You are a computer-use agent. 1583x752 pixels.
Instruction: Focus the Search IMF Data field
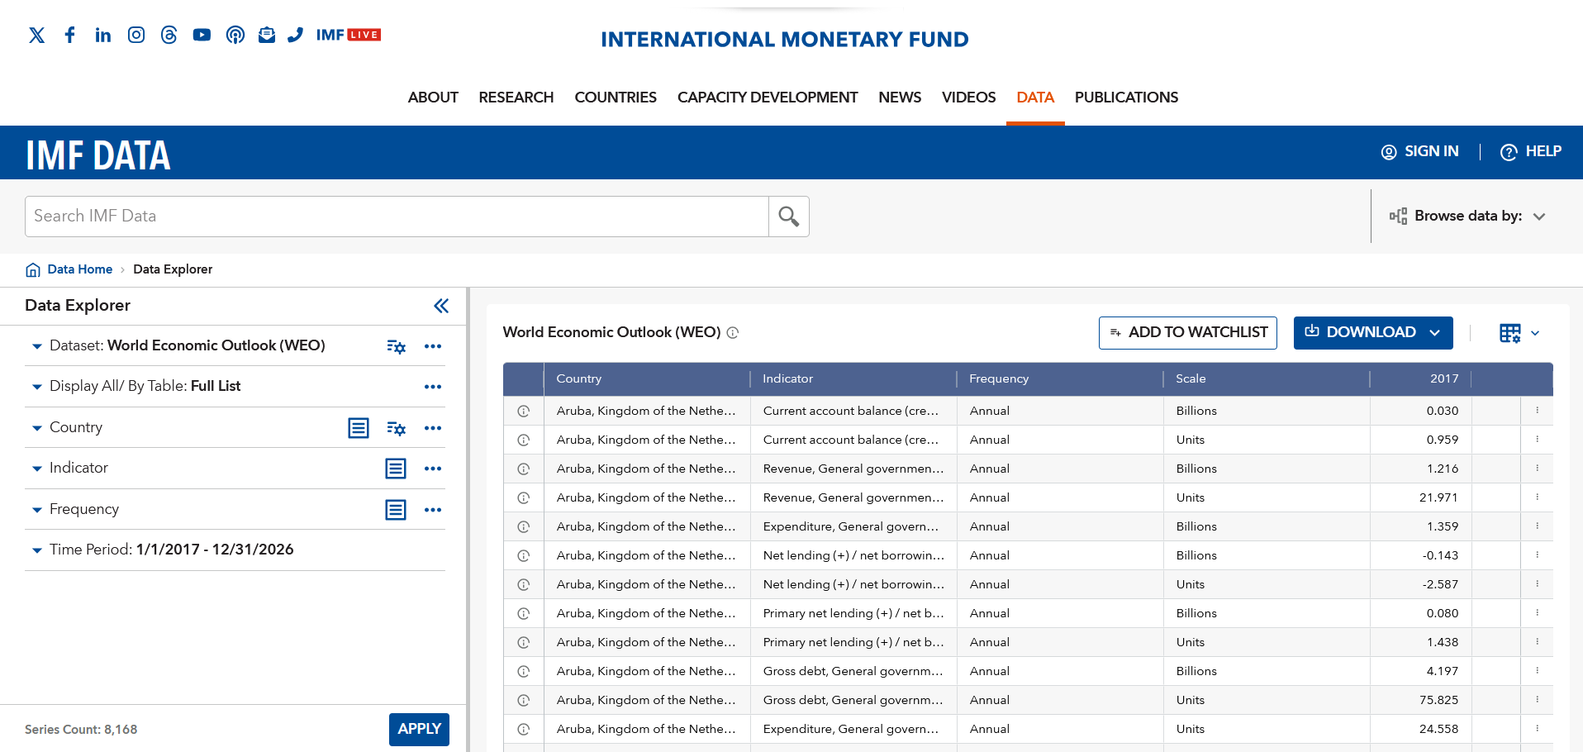click(x=397, y=217)
